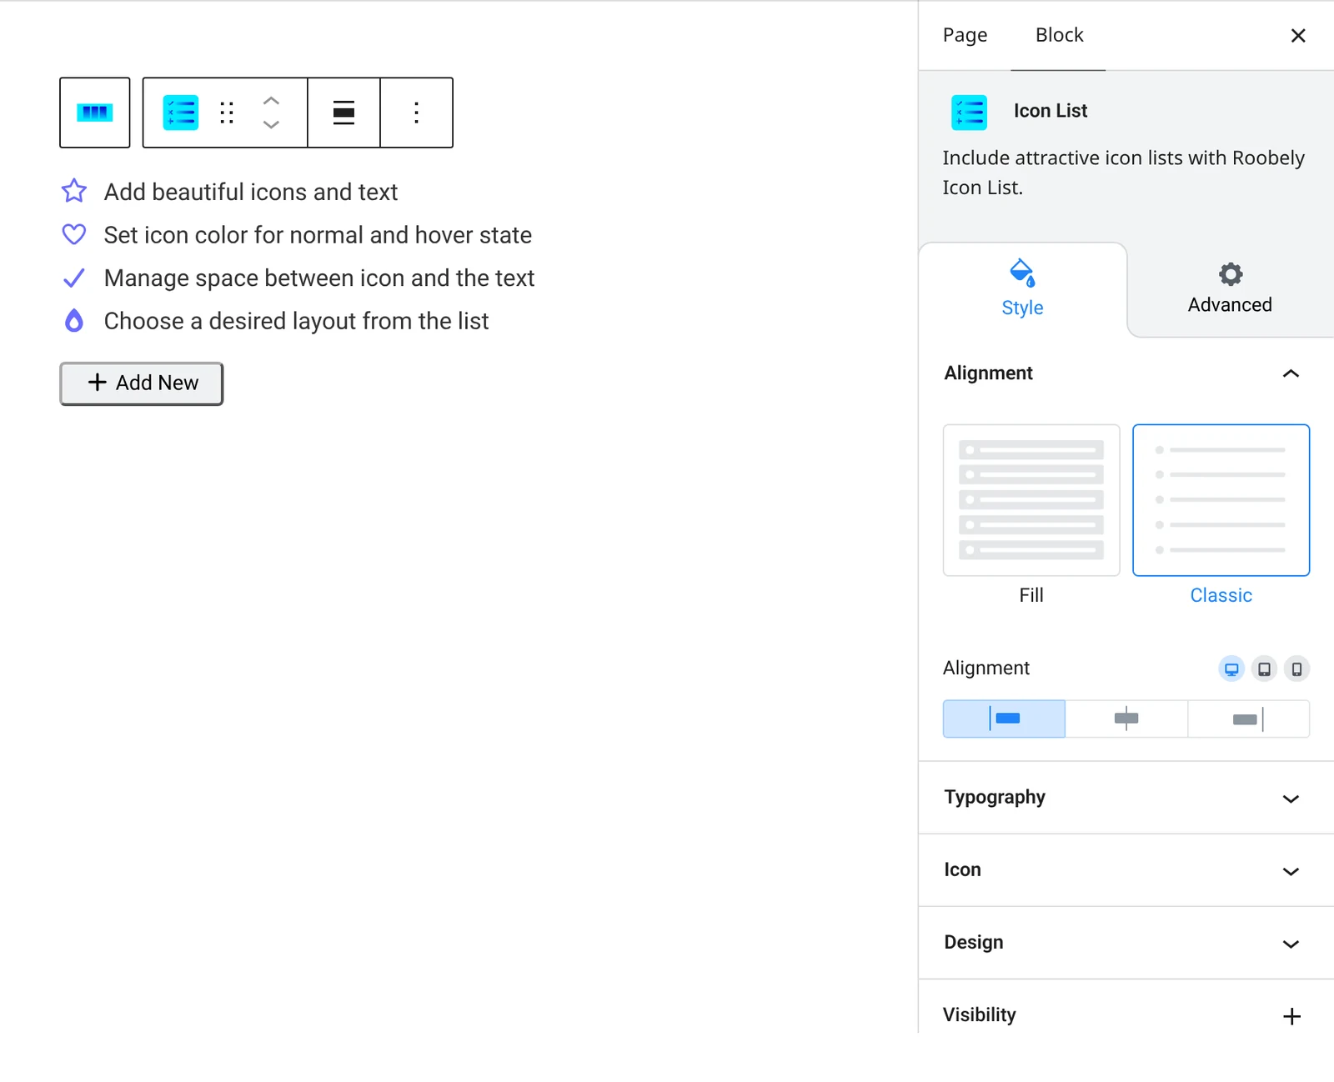Open the block align toolbar button
Viewport: 1334px width, 1082px height.
344,113
